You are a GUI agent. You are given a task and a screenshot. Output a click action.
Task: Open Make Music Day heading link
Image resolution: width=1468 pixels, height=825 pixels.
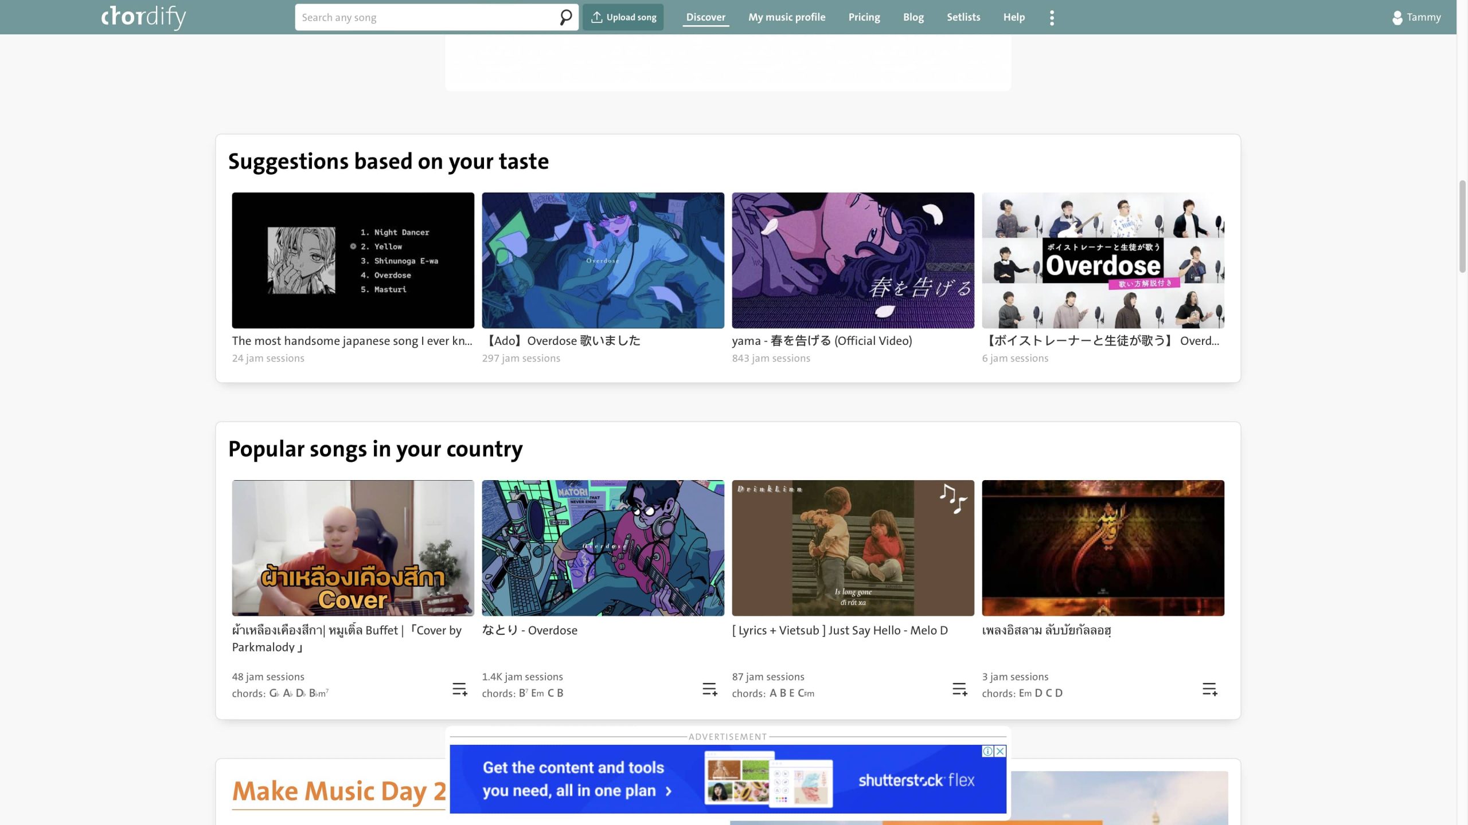click(338, 791)
